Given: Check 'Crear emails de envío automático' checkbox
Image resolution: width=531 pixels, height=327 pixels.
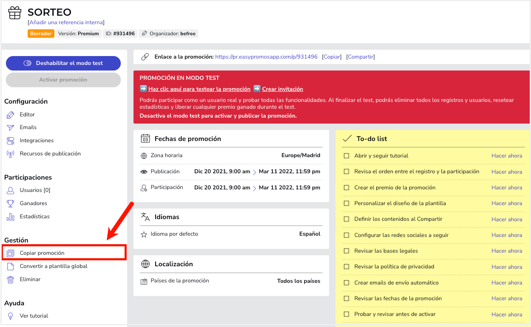Looking at the screenshot, I should click(346, 283).
